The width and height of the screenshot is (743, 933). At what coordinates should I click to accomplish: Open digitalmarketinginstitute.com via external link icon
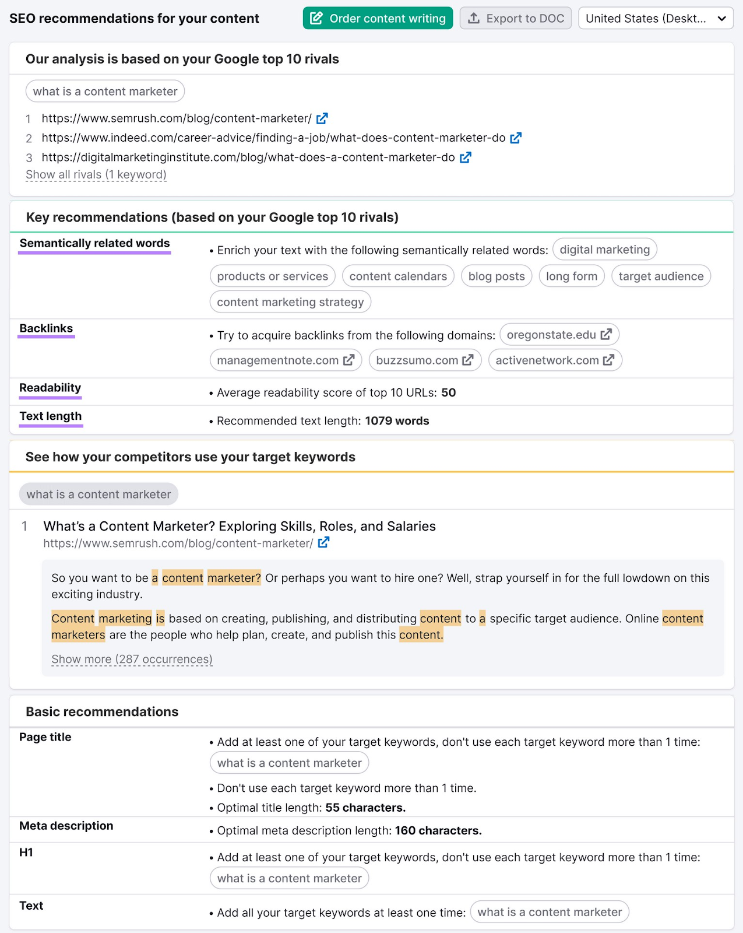[x=464, y=157]
